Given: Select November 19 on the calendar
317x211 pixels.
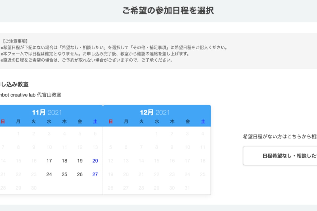Looking at the screenshot, I should coord(80,161).
